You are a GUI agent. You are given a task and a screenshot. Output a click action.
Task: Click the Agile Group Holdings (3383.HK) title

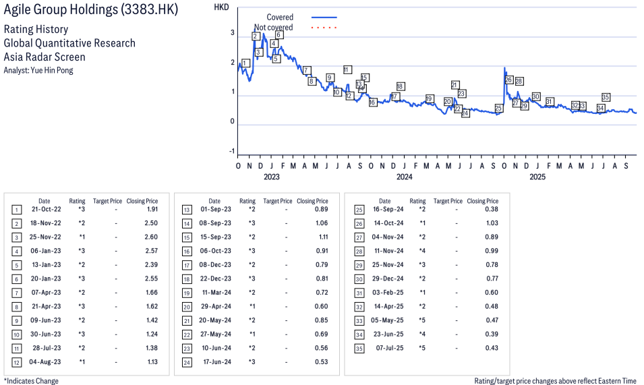(91, 11)
